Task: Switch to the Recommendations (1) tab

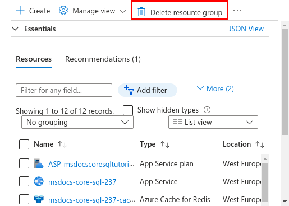Action: (x=103, y=59)
